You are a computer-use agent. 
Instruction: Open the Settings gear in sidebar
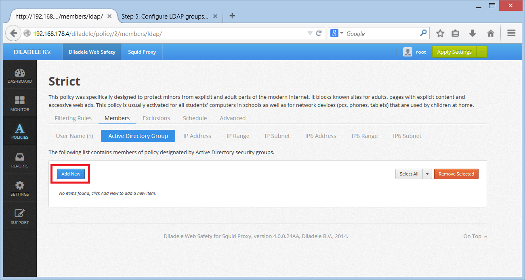click(20, 188)
